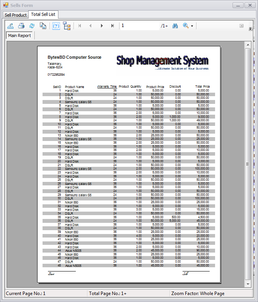Click the scrollbar up arrow

pos(248,45)
